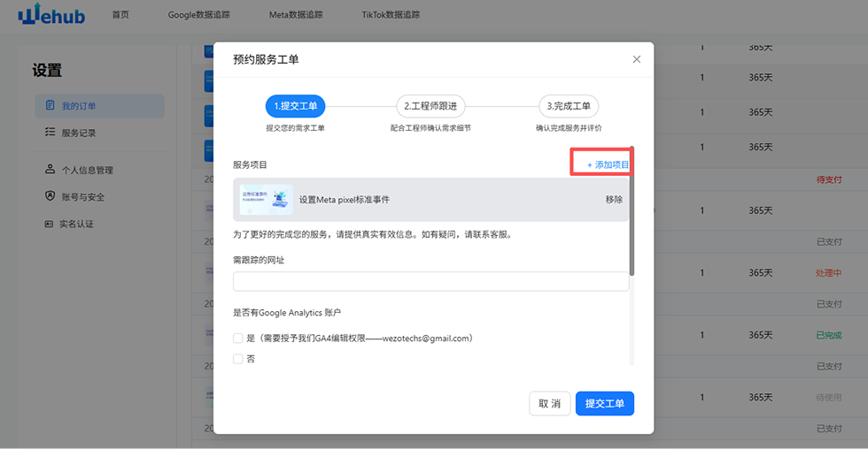Click the 添加项目 link
Viewport: 868px width, 449px height.
(x=608, y=165)
